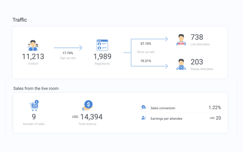Click the 1,989 registrants number
Image resolution: width=243 pixels, height=152 pixels.
click(x=102, y=56)
